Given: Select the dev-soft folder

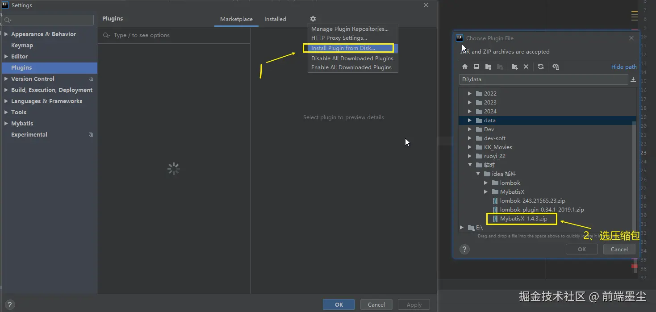Looking at the screenshot, I should tap(495, 138).
